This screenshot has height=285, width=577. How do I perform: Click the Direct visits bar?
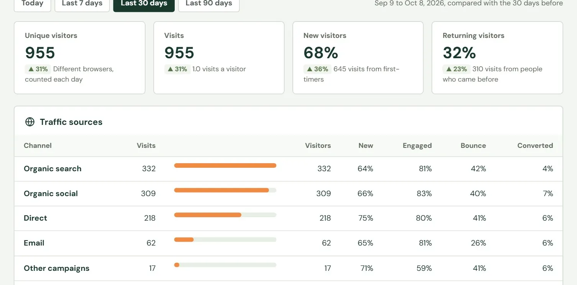pyautogui.click(x=225, y=215)
